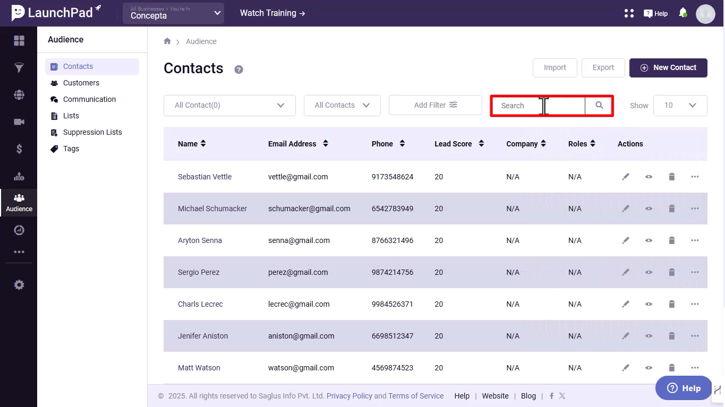Image resolution: width=725 pixels, height=407 pixels.
Task: Click the search magnifier icon
Action: coord(599,105)
